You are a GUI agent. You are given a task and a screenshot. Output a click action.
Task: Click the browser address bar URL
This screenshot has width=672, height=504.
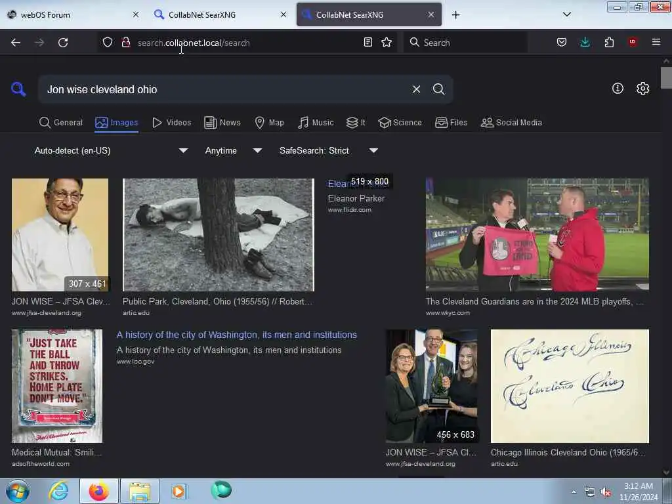coord(194,43)
